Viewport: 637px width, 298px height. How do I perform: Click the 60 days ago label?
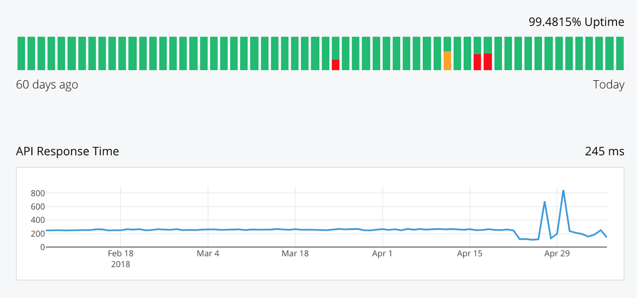(47, 85)
